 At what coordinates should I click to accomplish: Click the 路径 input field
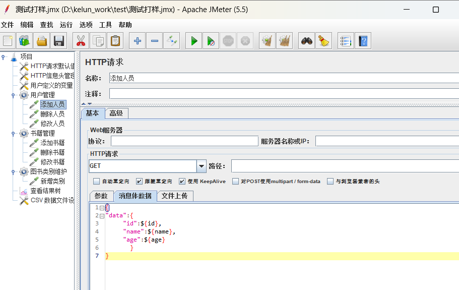345,166
